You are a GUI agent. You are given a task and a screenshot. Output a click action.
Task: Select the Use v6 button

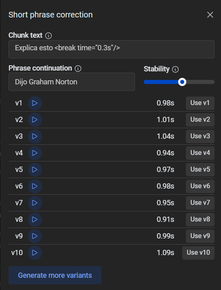pyautogui.click(x=200, y=186)
